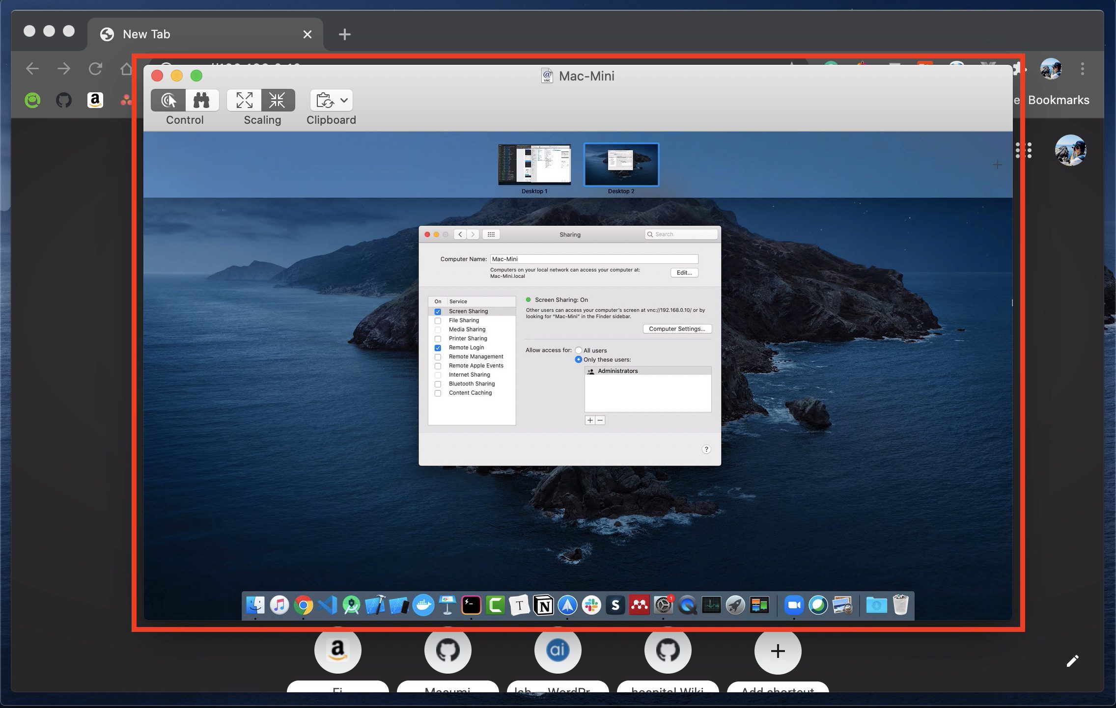This screenshot has width=1116, height=708.
Task: Launch Music from the dock
Action: click(279, 605)
